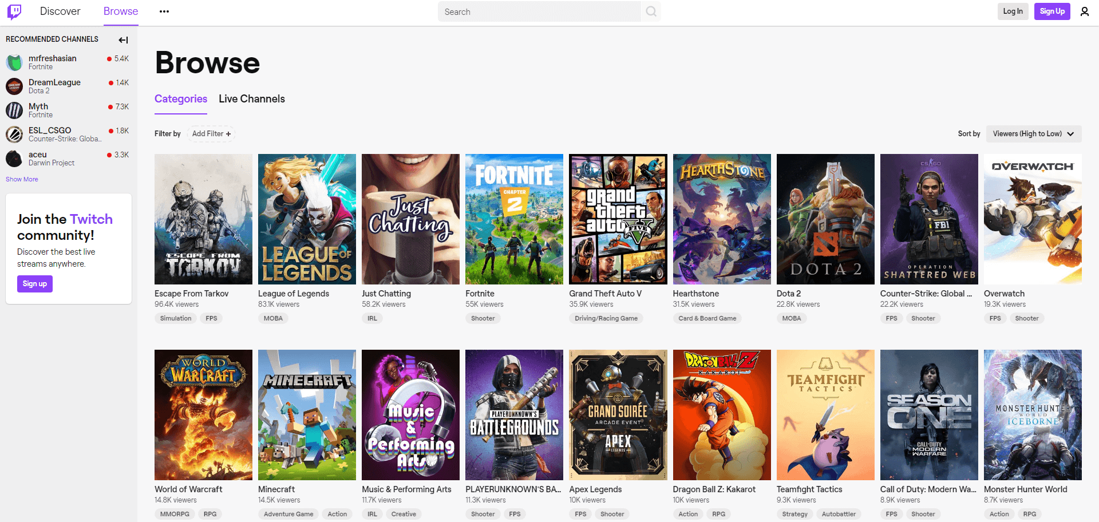1099x522 pixels.
Task: Click the Twitch logo home icon
Action: pos(14,11)
